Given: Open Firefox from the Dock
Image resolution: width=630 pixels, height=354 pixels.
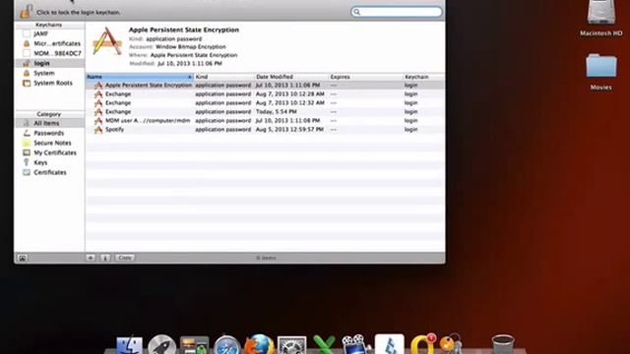Looking at the screenshot, I should (x=260, y=345).
